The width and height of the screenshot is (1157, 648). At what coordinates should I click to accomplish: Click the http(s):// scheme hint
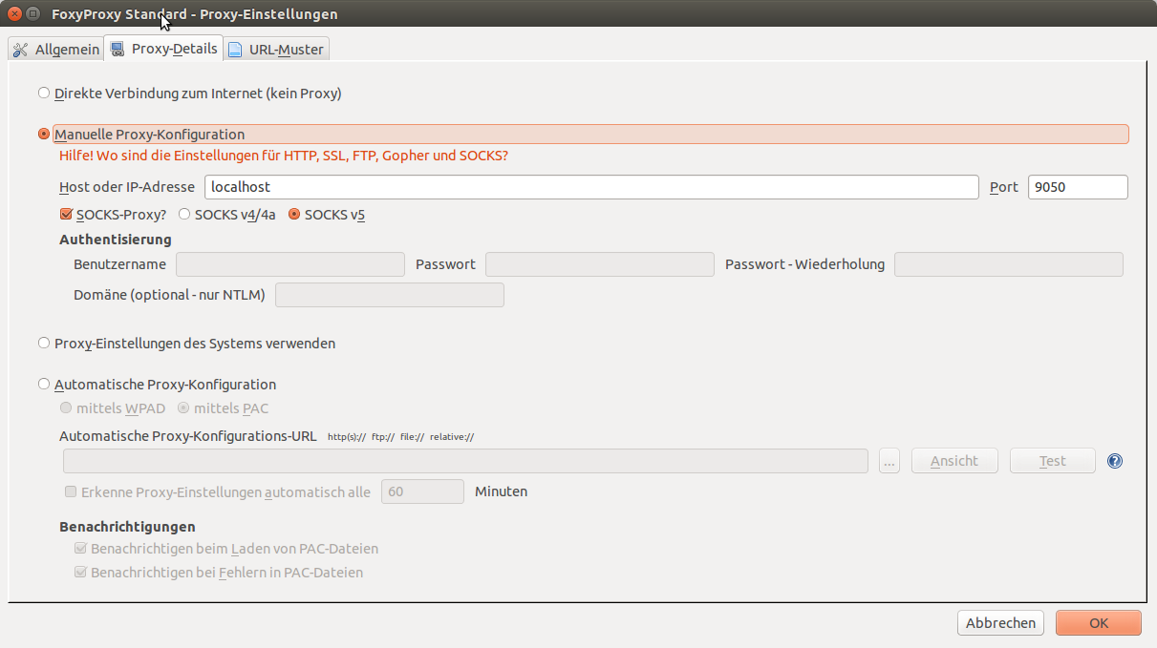347,437
